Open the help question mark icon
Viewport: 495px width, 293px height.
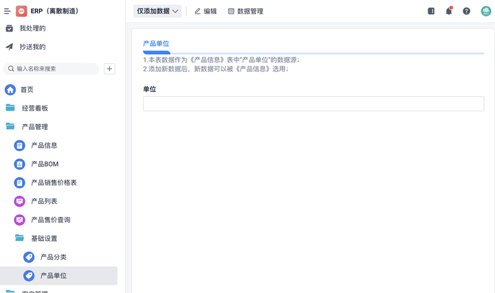click(x=467, y=11)
